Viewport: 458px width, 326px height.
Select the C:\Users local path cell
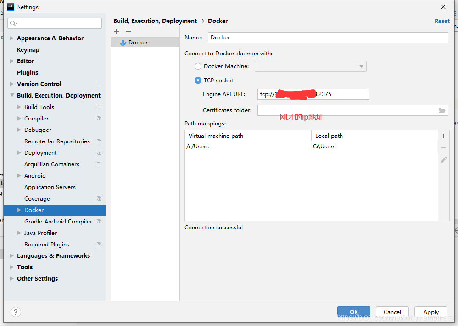tap(375, 147)
